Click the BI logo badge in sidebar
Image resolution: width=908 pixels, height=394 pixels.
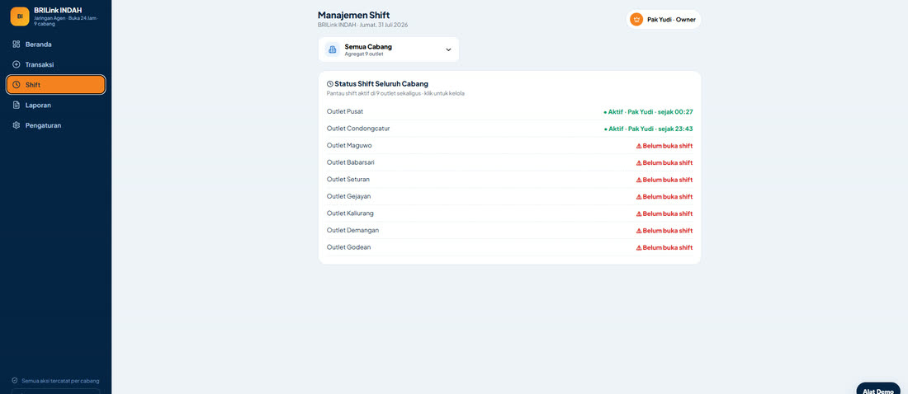click(20, 16)
